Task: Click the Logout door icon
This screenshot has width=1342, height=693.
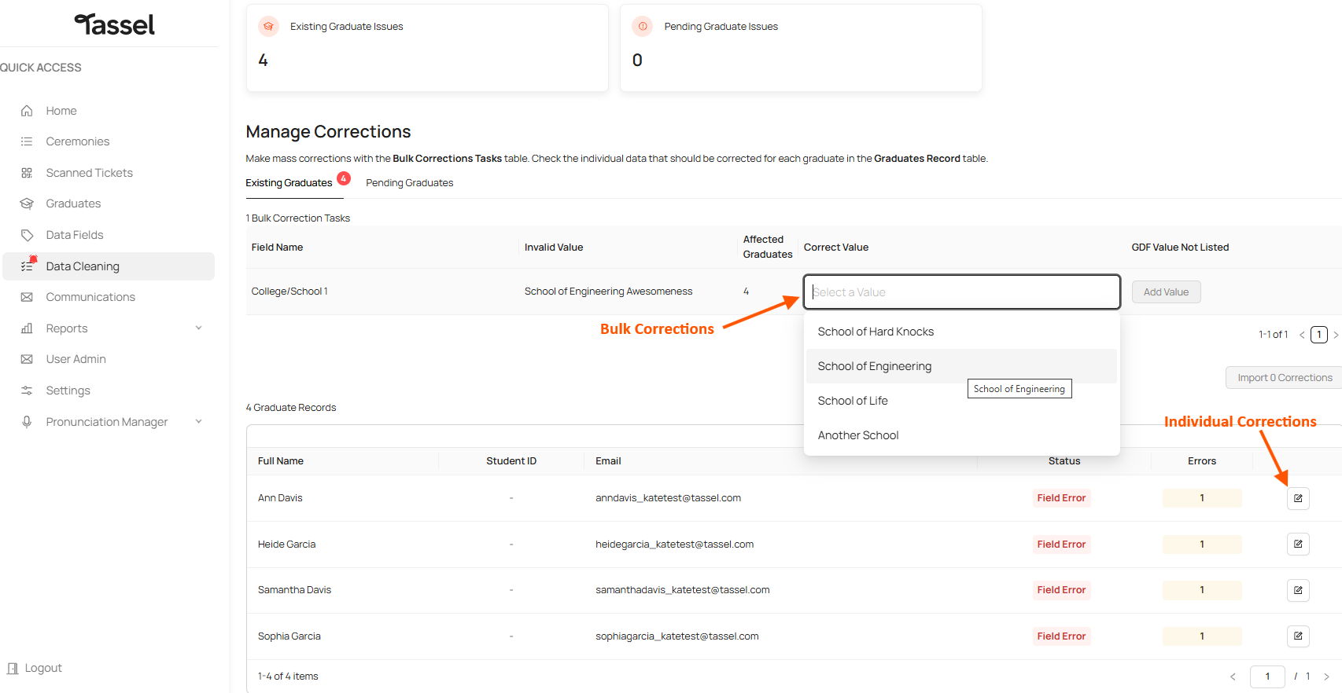Action: (x=13, y=668)
